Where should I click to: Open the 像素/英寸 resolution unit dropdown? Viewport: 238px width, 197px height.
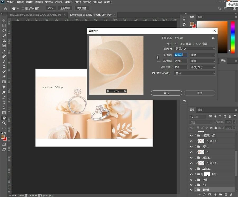pos(202,67)
